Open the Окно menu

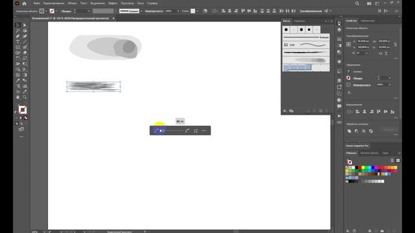tap(140, 3)
